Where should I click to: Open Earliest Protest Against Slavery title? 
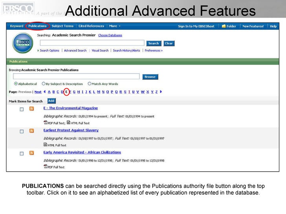point(71,130)
